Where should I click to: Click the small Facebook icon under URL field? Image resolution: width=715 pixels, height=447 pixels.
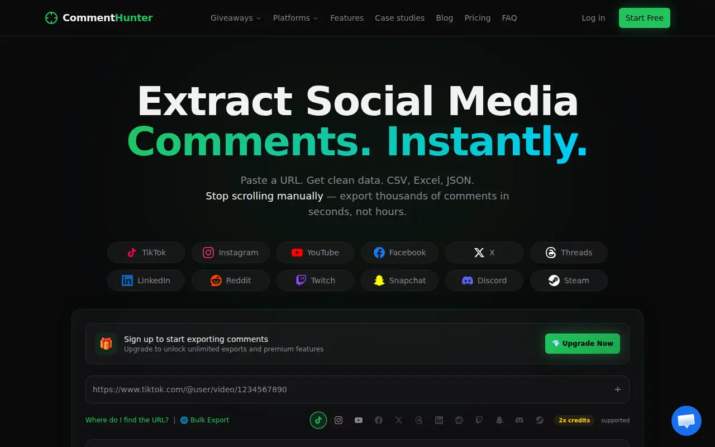click(x=379, y=420)
